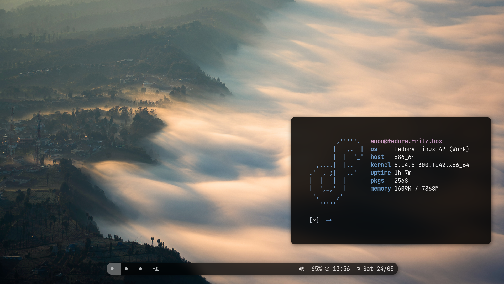
Task: Click the host value 'x86_64'
Action: click(x=405, y=157)
